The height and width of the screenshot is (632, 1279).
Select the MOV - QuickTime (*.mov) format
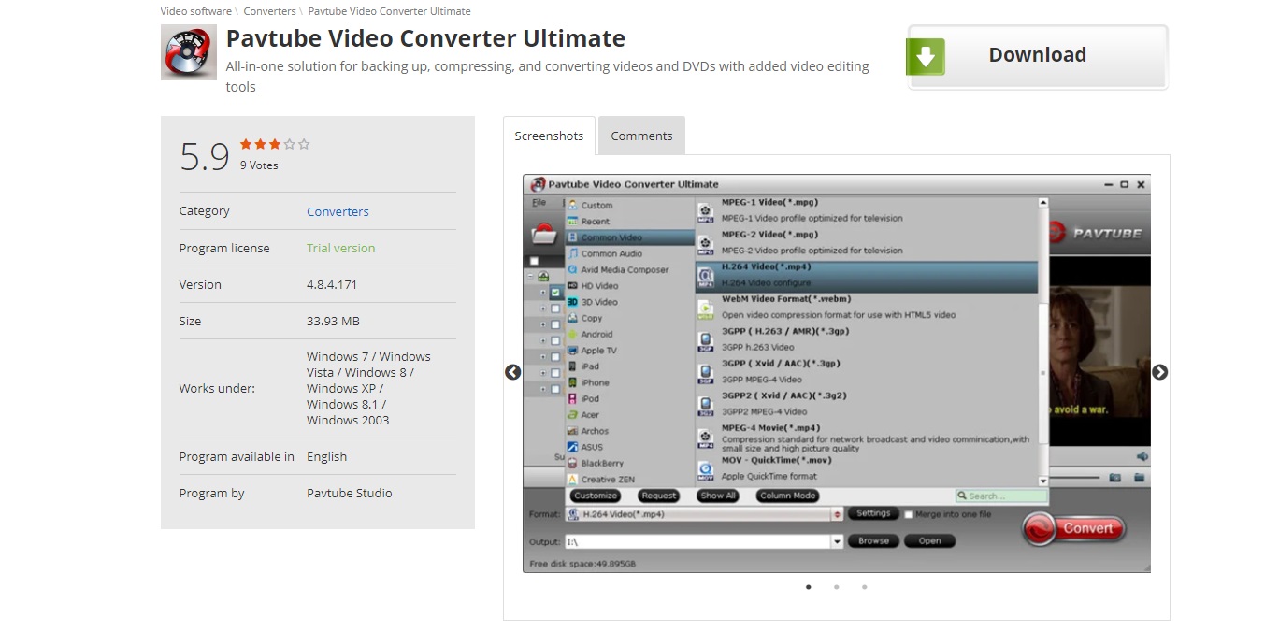click(x=867, y=468)
